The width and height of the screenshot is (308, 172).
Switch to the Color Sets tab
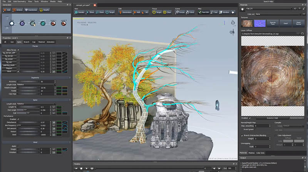(260, 153)
